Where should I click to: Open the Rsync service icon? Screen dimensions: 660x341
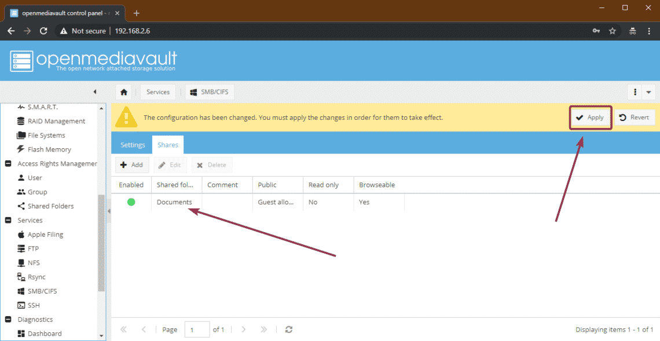[21, 277]
